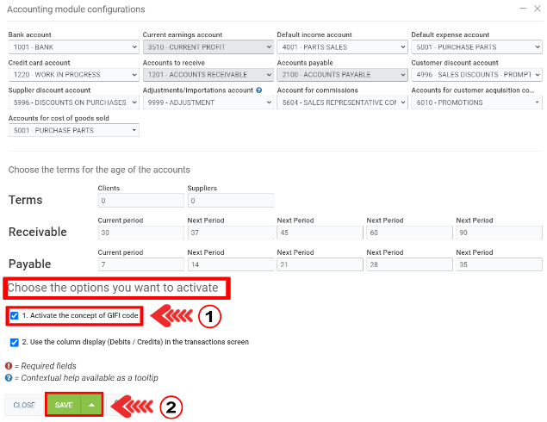This screenshot has height=422, width=547.
Task: Click the Terms Clients input field
Action: tap(140, 201)
